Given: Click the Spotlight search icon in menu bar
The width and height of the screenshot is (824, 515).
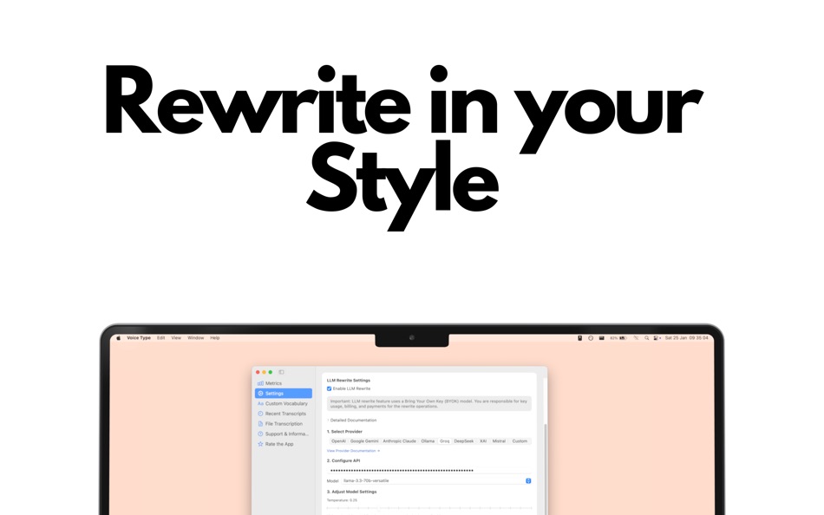Looking at the screenshot, I should coord(647,338).
